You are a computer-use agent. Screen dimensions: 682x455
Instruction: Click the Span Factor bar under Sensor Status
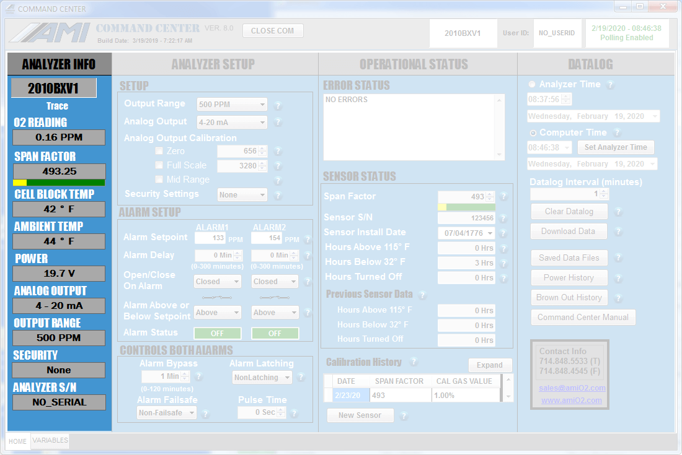click(466, 207)
